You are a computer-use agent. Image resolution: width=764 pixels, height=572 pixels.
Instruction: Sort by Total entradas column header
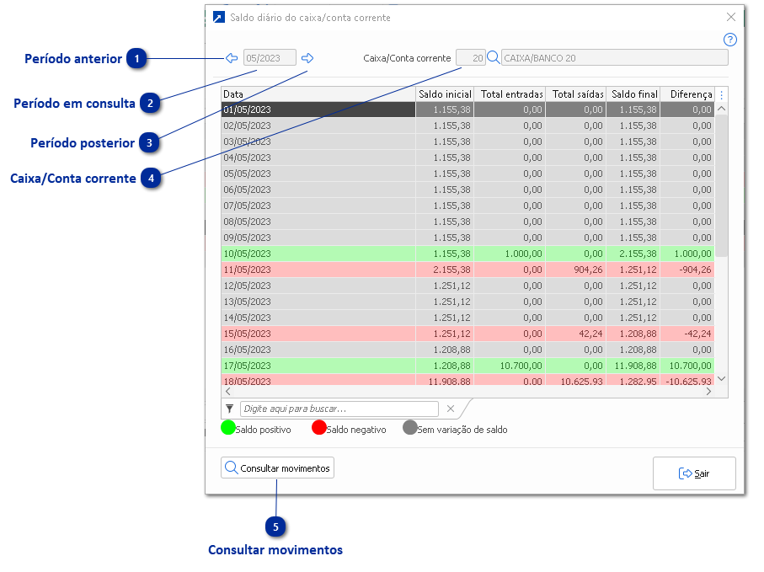(x=510, y=94)
